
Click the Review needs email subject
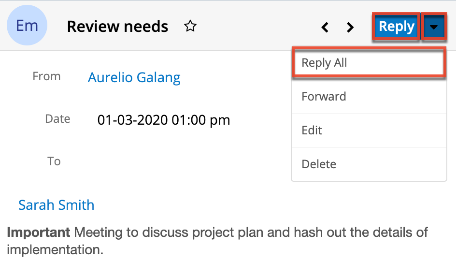117,27
